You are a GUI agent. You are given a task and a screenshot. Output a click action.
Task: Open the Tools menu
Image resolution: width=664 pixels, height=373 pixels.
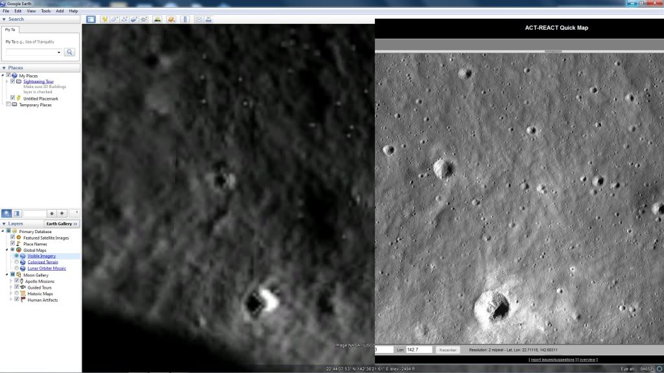coord(46,11)
